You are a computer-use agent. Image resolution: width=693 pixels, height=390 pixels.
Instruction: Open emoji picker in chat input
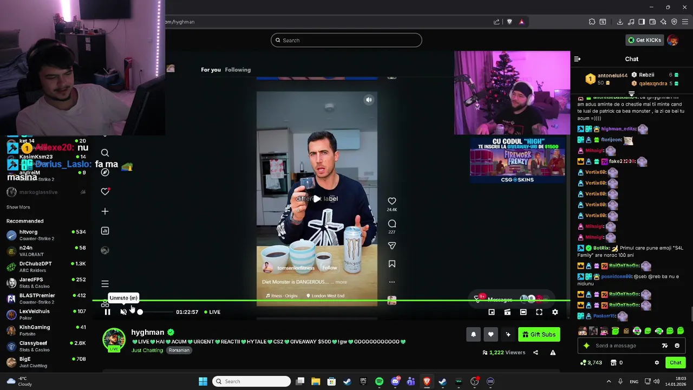click(x=677, y=346)
